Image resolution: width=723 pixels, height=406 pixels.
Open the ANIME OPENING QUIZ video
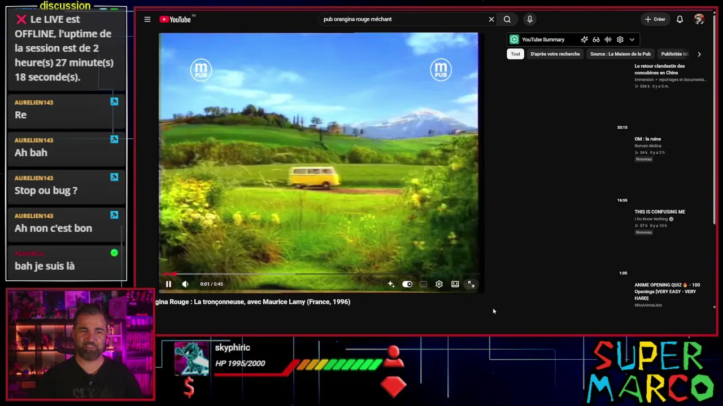[667, 292]
